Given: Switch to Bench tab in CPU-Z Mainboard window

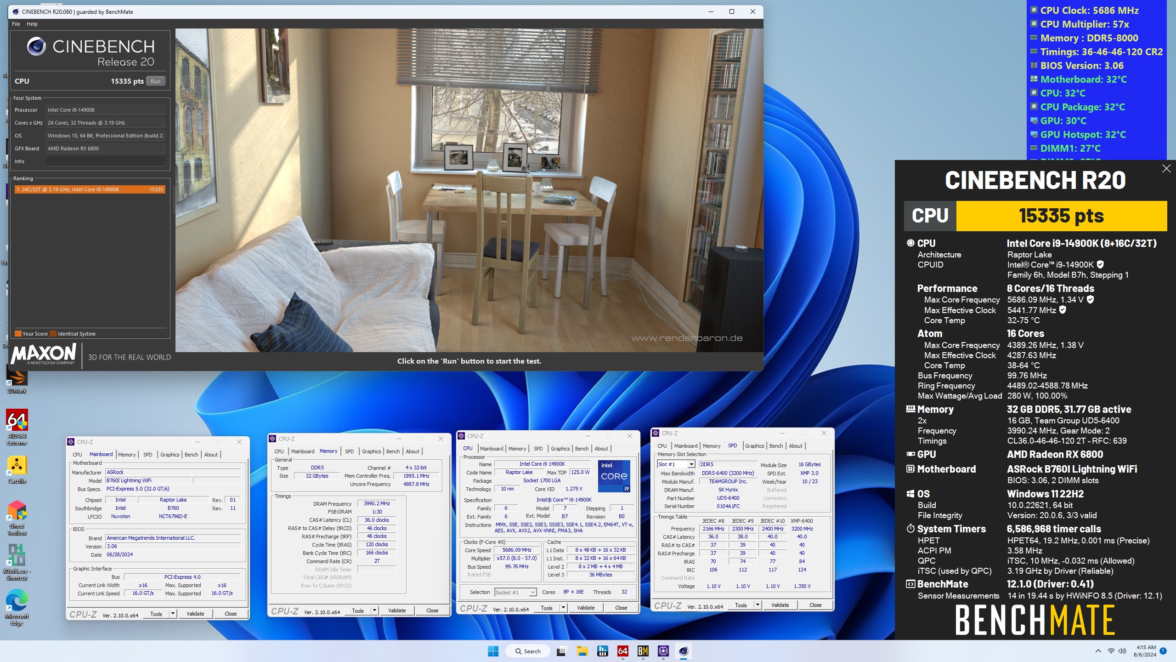Looking at the screenshot, I should click(x=191, y=455).
